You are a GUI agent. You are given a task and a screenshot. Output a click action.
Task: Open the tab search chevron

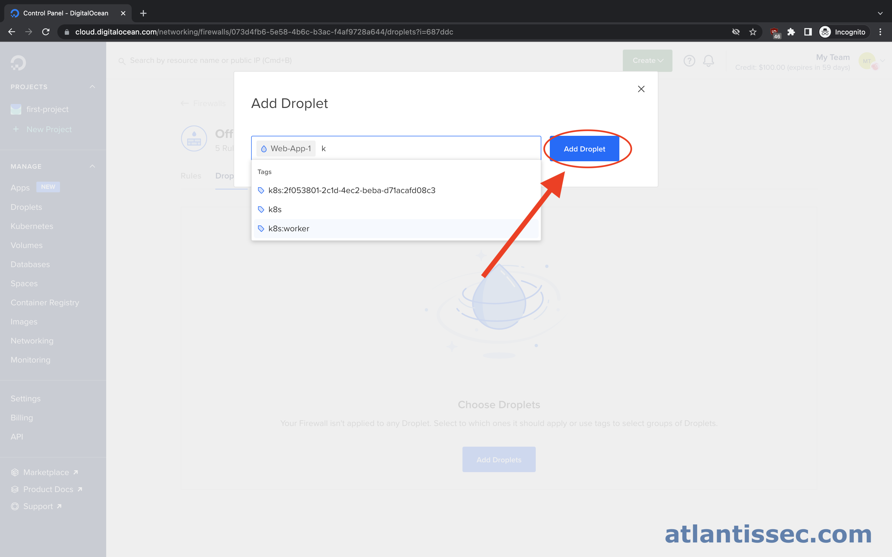[x=880, y=13]
